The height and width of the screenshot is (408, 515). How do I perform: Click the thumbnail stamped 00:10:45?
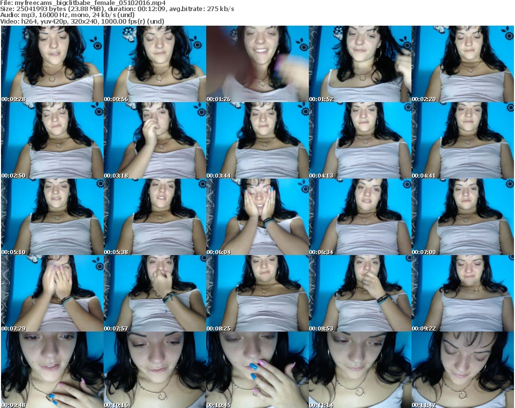pyautogui.click(x=257, y=370)
